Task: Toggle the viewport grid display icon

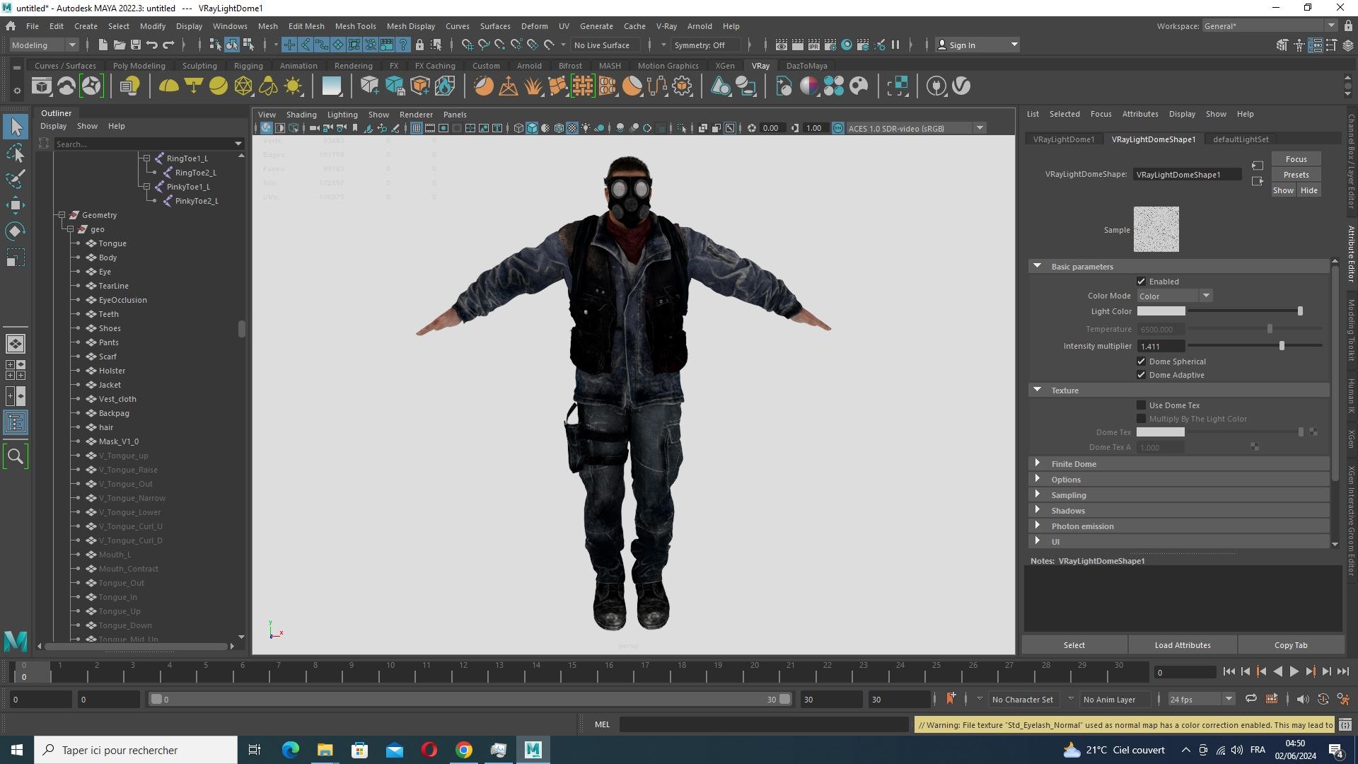Action: (417, 128)
